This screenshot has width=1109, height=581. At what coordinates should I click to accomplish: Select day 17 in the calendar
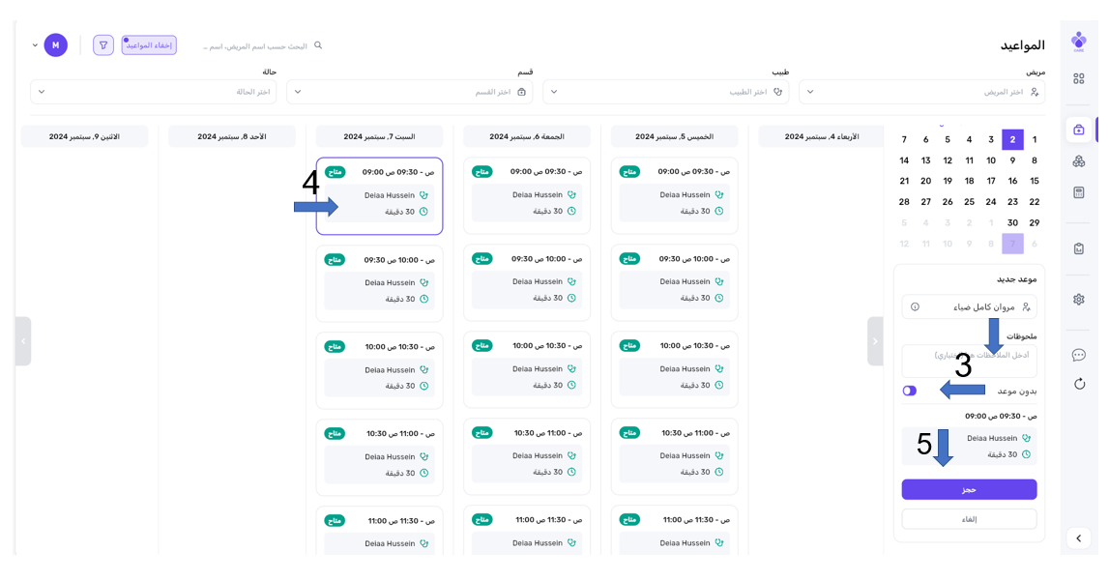pos(991,181)
